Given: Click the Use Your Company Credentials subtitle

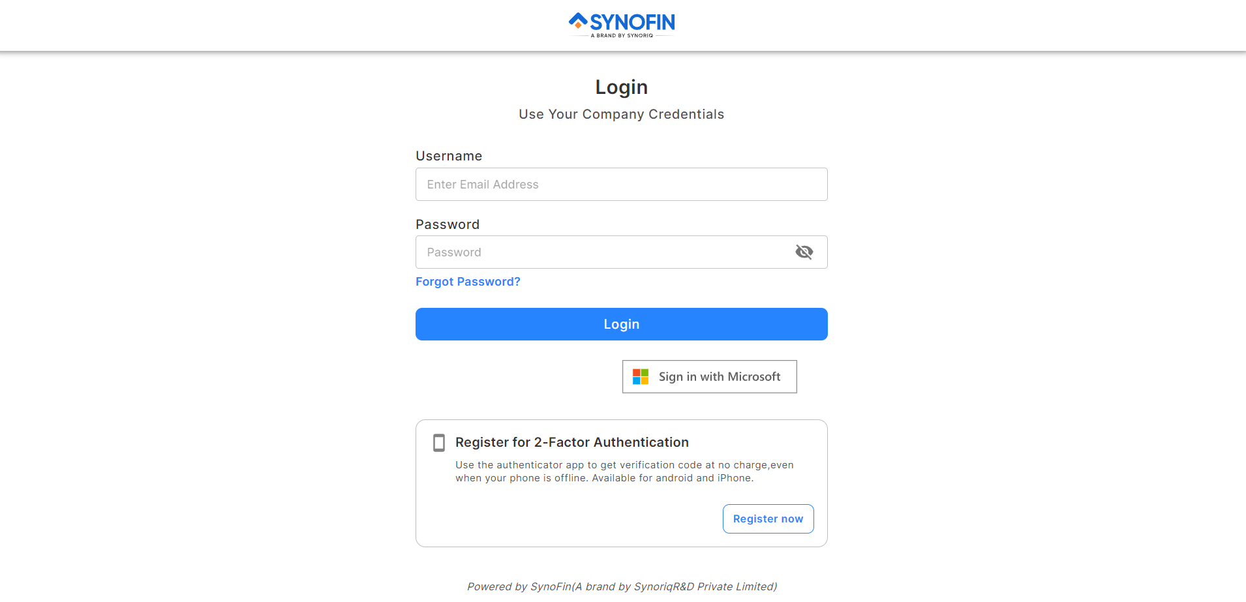Looking at the screenshot, I should [621, 114].
